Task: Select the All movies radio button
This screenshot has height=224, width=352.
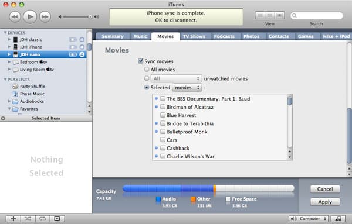Action: (x=147, y=70)
